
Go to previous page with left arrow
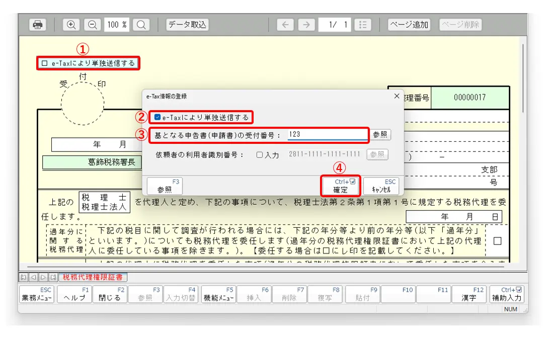click(x=285, y=25)
